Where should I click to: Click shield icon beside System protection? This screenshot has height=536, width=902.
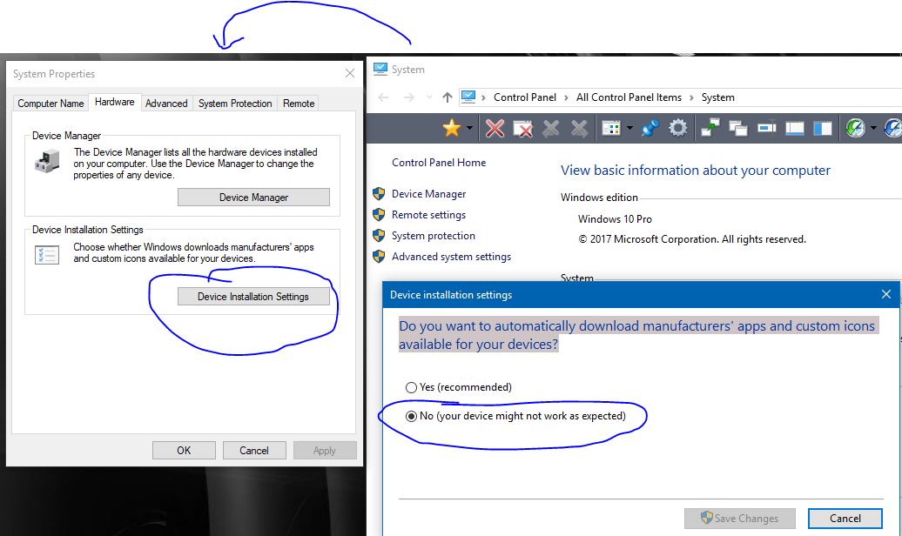pos(379,235)
